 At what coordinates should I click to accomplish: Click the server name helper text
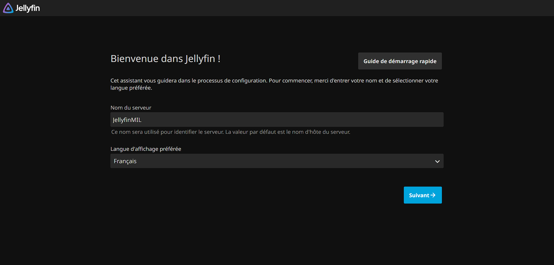(x=230, y=132)
